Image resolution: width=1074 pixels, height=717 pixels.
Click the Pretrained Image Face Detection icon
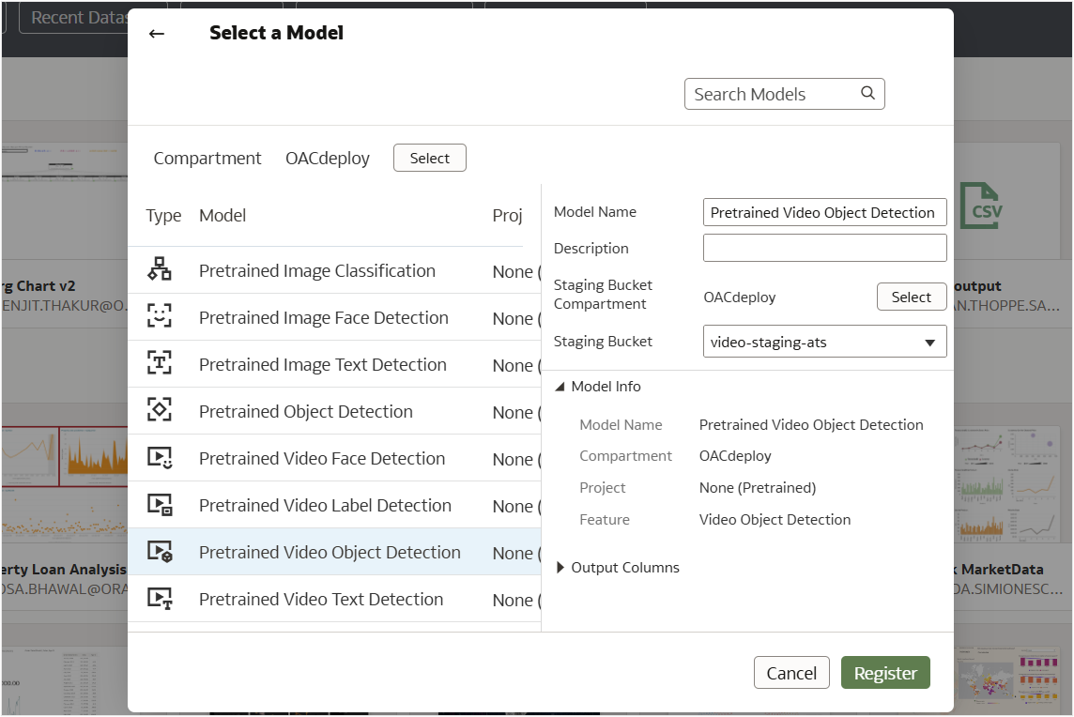click(161, 317)
